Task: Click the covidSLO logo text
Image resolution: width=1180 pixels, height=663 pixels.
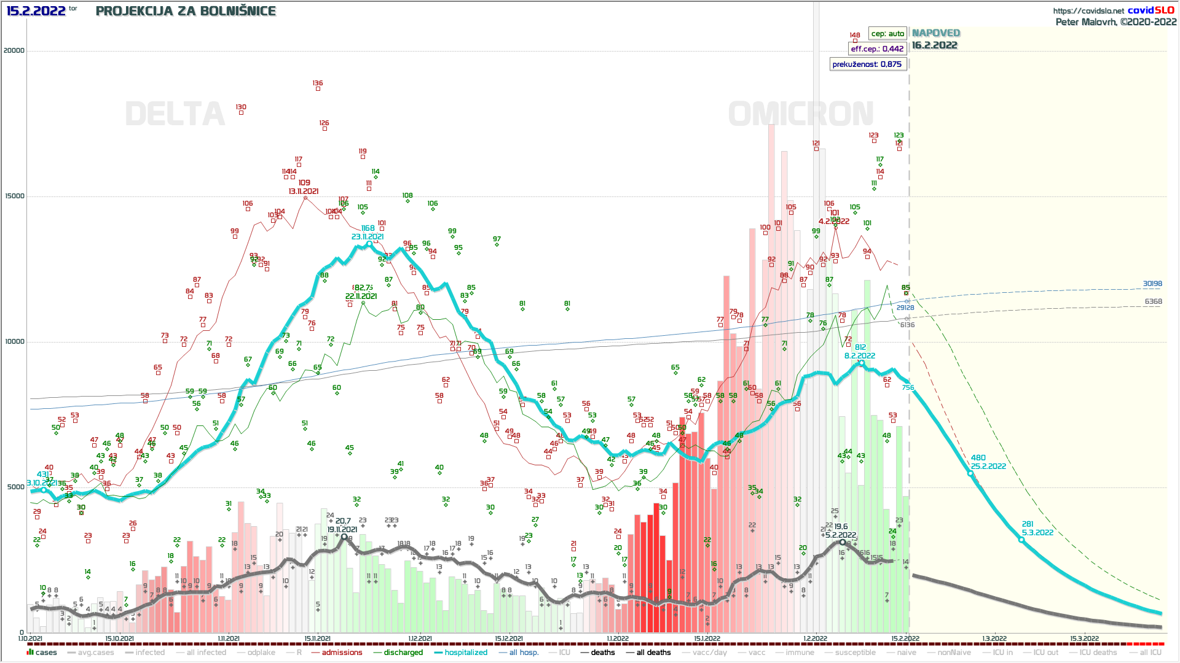Action: tap(1150, 10)
